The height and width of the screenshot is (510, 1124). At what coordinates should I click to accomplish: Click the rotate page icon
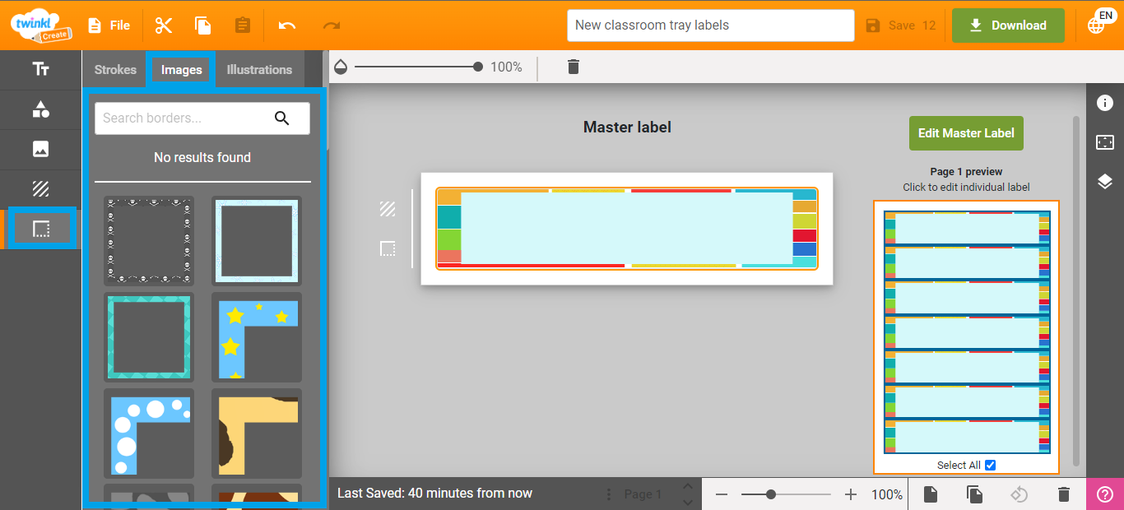click(x=1019, y=494)
